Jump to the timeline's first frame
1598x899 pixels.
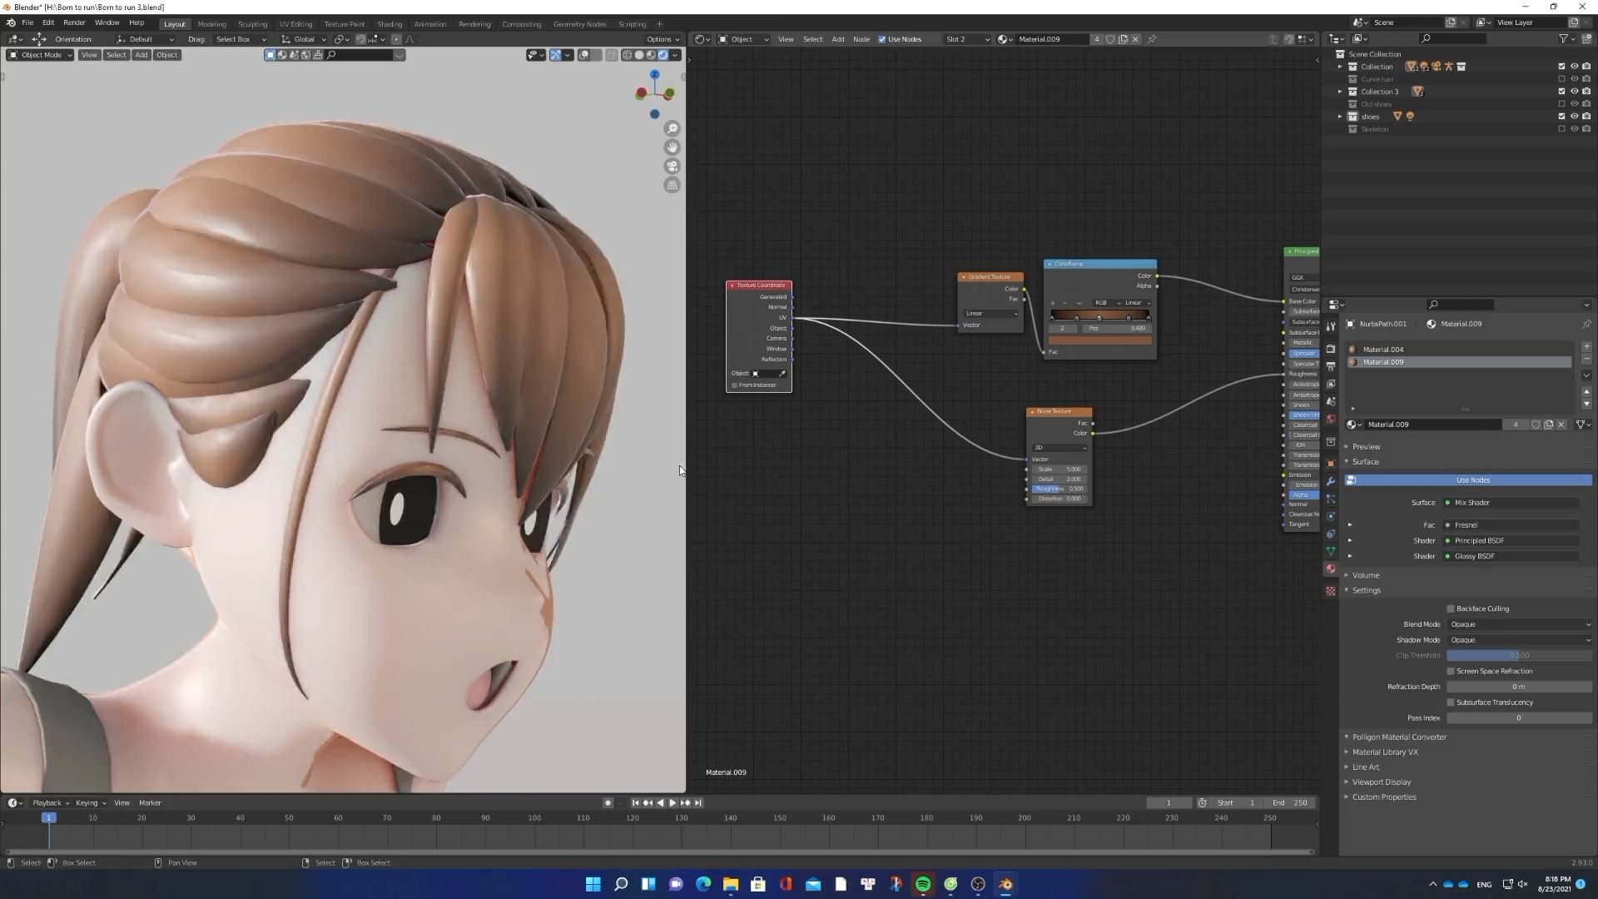point(636,803)
